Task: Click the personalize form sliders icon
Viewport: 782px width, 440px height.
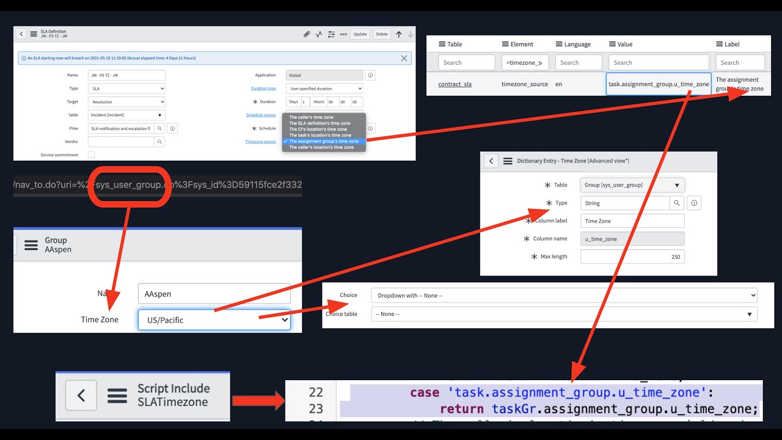Action: pos(330,34)
